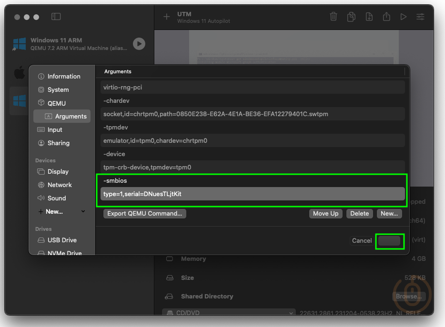Switch to the Network settings pane
The width and height of the screenshot is (445, 327).
60,185
